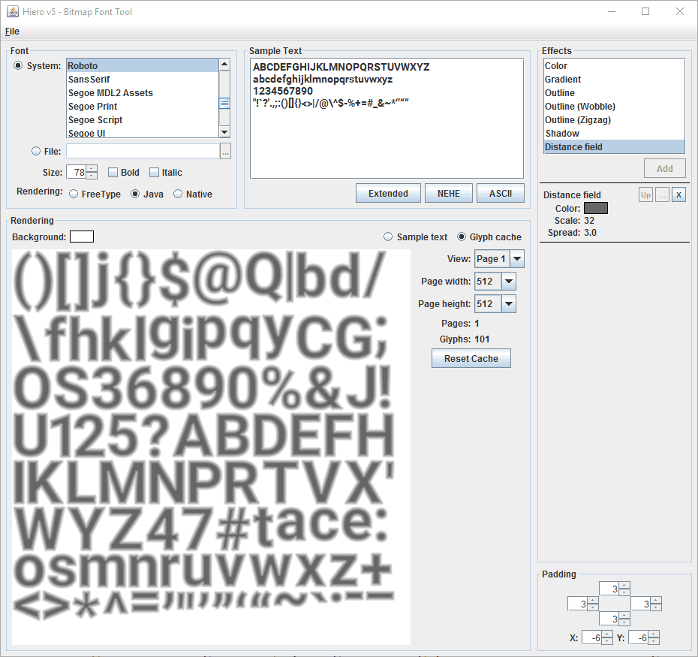Click the Hiero app icon in title bar
This screenshot has width=698, height=657.
(13, 12)
